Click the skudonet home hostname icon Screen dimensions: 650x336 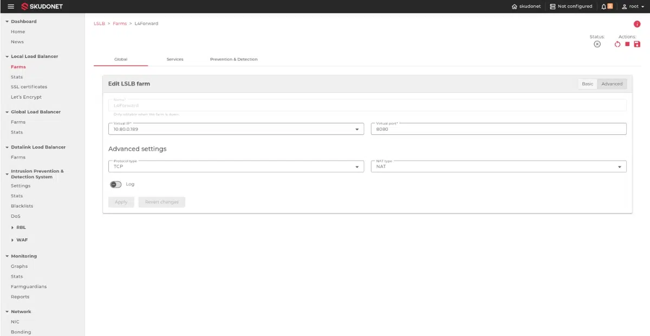514,7
